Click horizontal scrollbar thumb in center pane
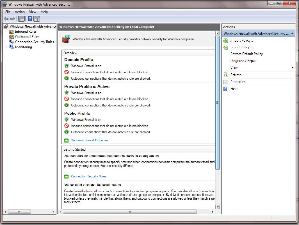Viewport: 299px width, 225px height. coord(130,212)
